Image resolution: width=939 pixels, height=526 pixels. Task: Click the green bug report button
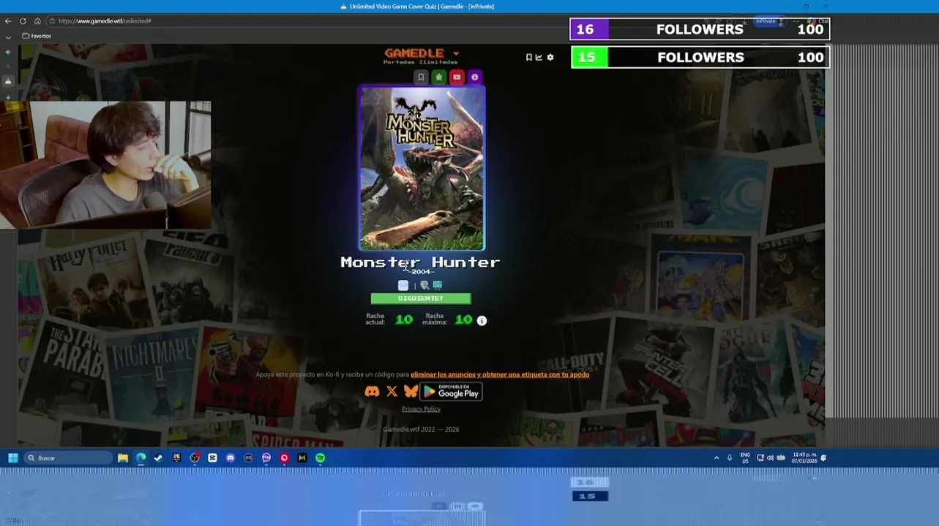(438, 77)
